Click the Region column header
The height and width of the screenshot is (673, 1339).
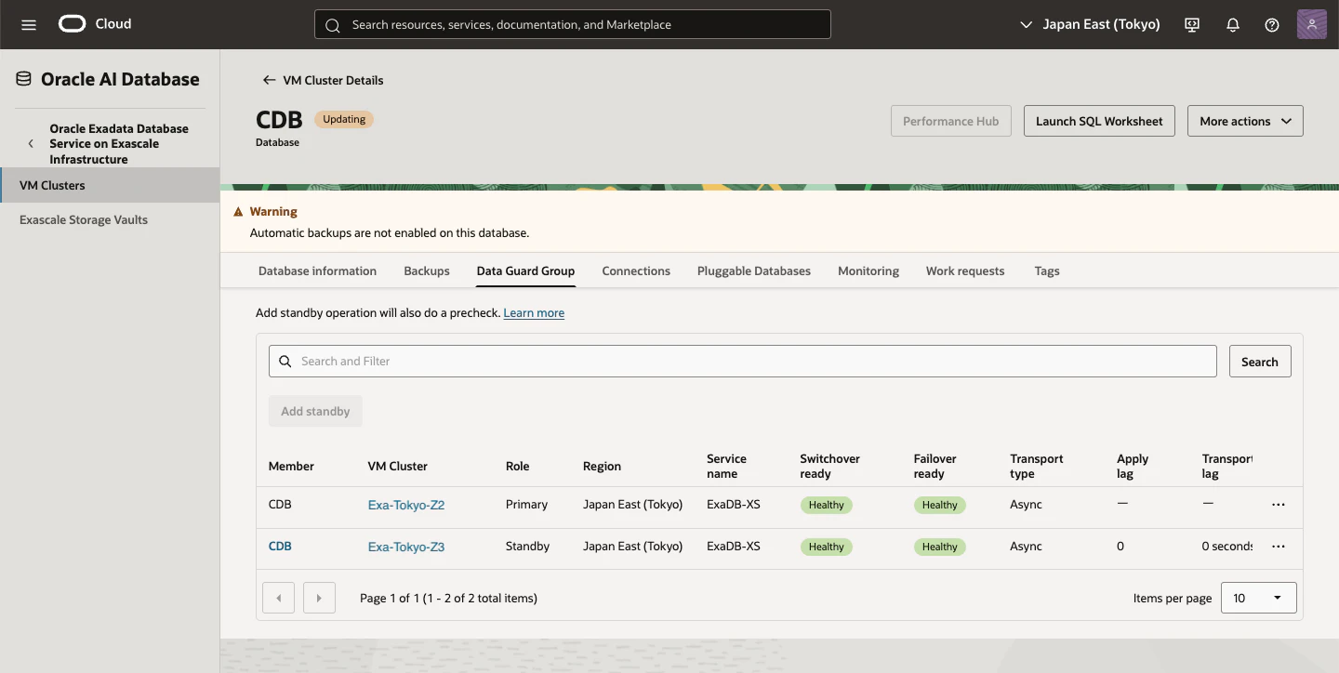602,467
